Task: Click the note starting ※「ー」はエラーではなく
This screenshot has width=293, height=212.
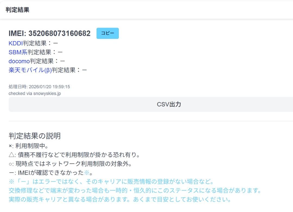Action: click(111, 182)
